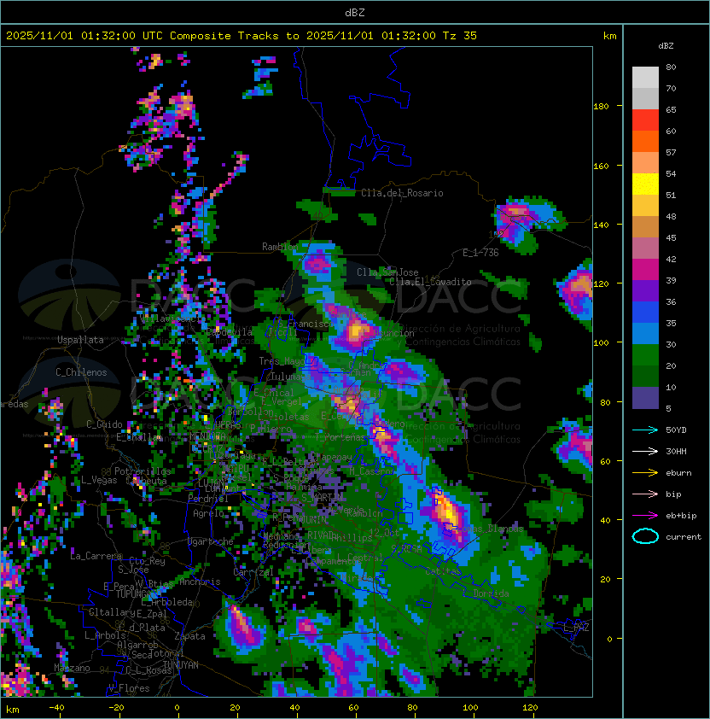Screen dimensions: 710x719
Task: Click the cyan 50YD arrow legend icon
Action: coord(645,430)
